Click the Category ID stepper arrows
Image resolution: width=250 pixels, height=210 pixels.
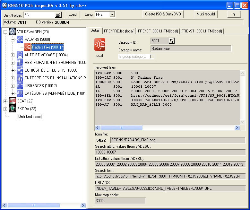(172, 41)
